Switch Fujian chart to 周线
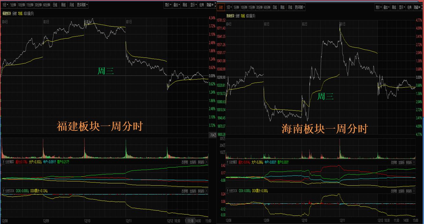The height and width of the screenshot is (224, 424). [63, 5]
